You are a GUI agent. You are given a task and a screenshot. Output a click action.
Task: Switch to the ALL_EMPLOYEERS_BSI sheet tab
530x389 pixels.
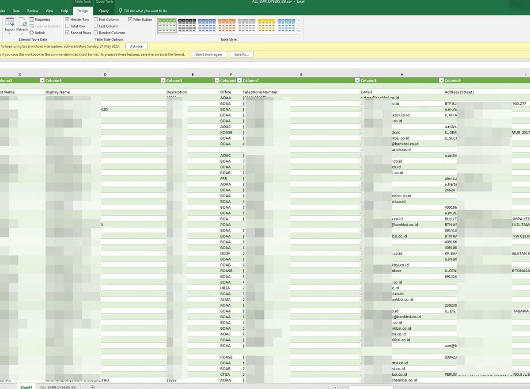tap(58, 387)
